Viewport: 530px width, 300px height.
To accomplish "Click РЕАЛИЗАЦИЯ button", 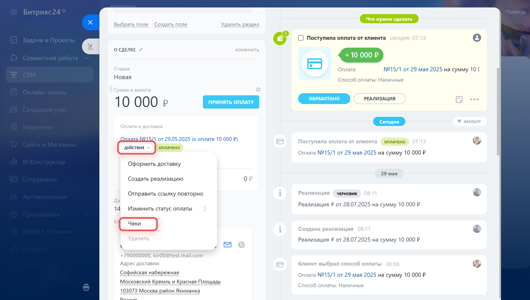I will pos(380,99).
